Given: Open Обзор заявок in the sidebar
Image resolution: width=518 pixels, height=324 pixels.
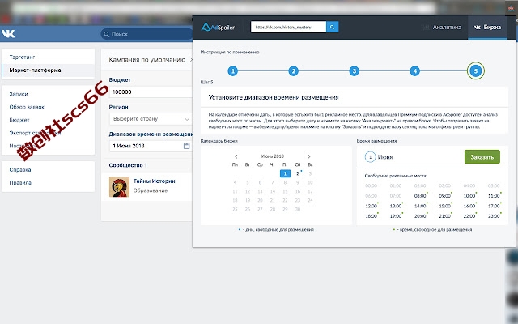Looking at the screenshot, I should click(27, 107).
